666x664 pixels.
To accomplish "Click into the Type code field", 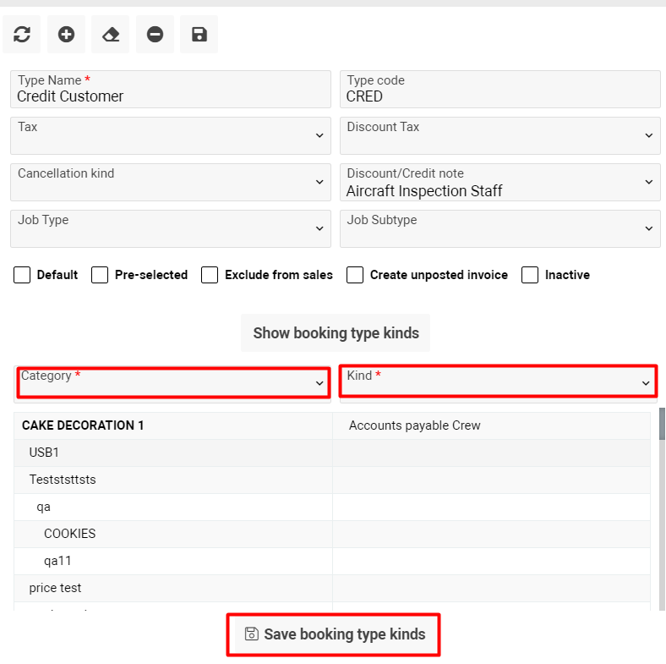I will tap(500, 90).
